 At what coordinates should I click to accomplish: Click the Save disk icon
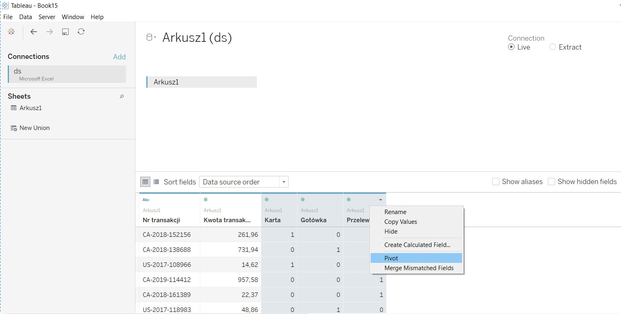point(65,32)
